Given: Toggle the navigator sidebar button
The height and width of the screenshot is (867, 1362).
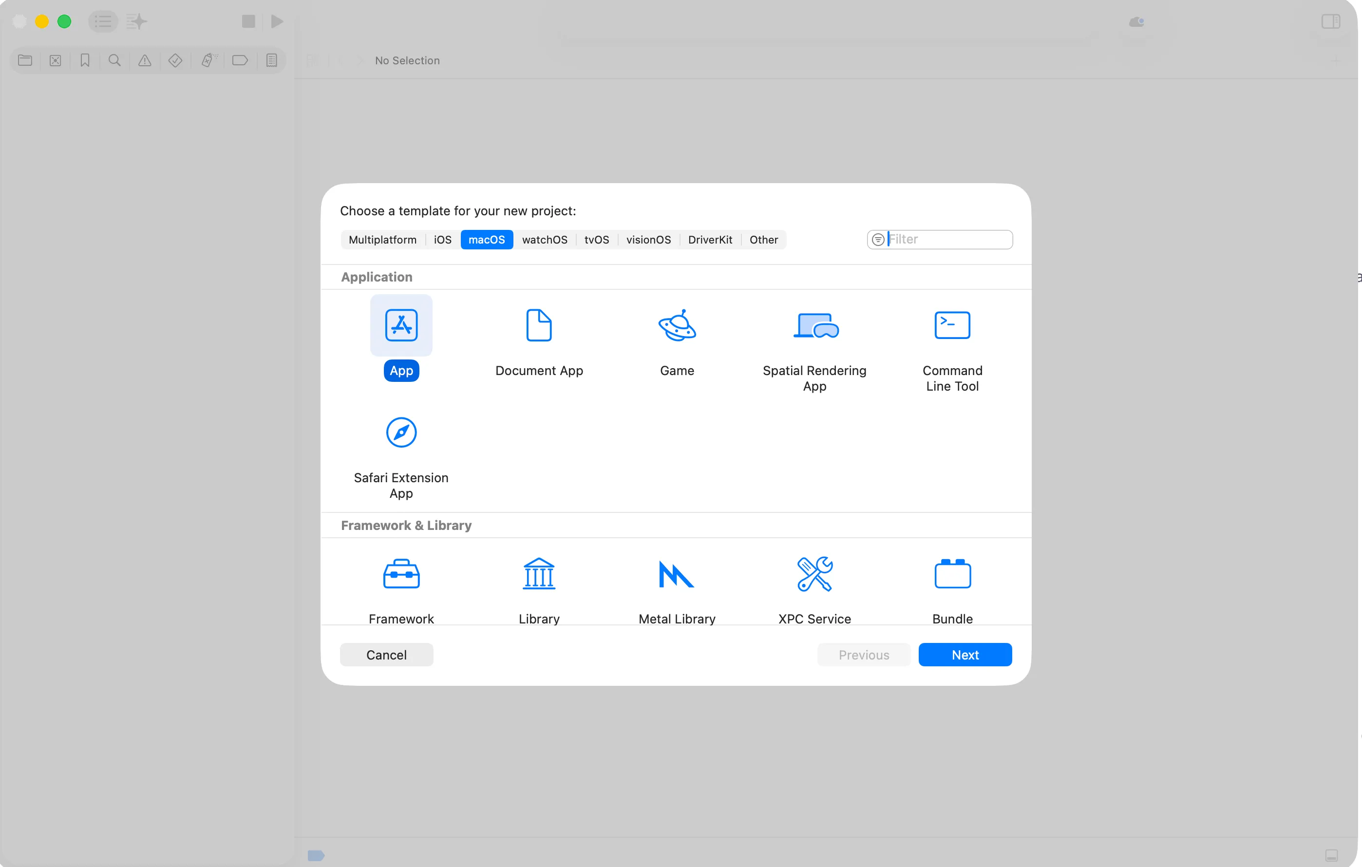Looking at the screenshot, I should (x=103, y=21).
